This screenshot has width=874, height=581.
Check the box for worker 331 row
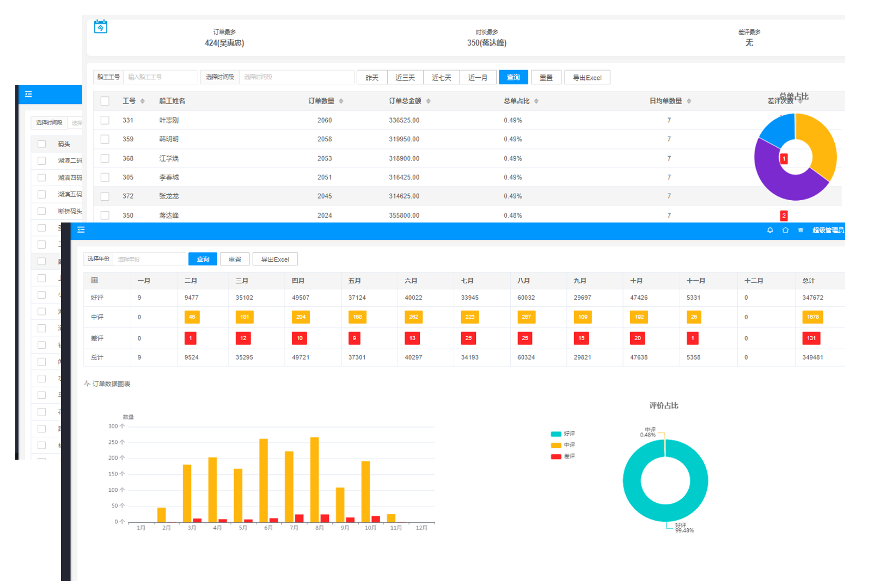click(x=105, y=120)
